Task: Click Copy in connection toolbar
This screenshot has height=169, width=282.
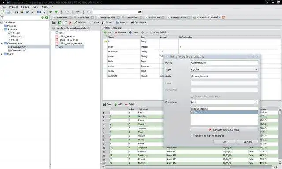Action: 95,22
